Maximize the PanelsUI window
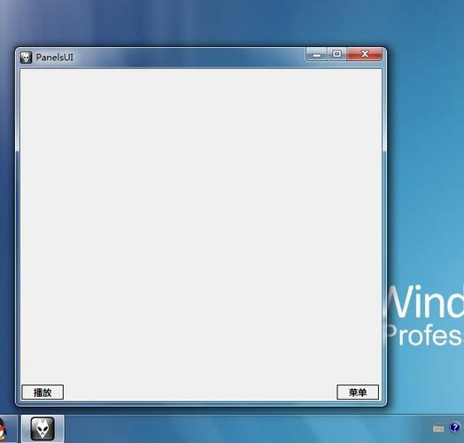Image resolution: width=464 pixels, height=443 pixels. point(336,54)
